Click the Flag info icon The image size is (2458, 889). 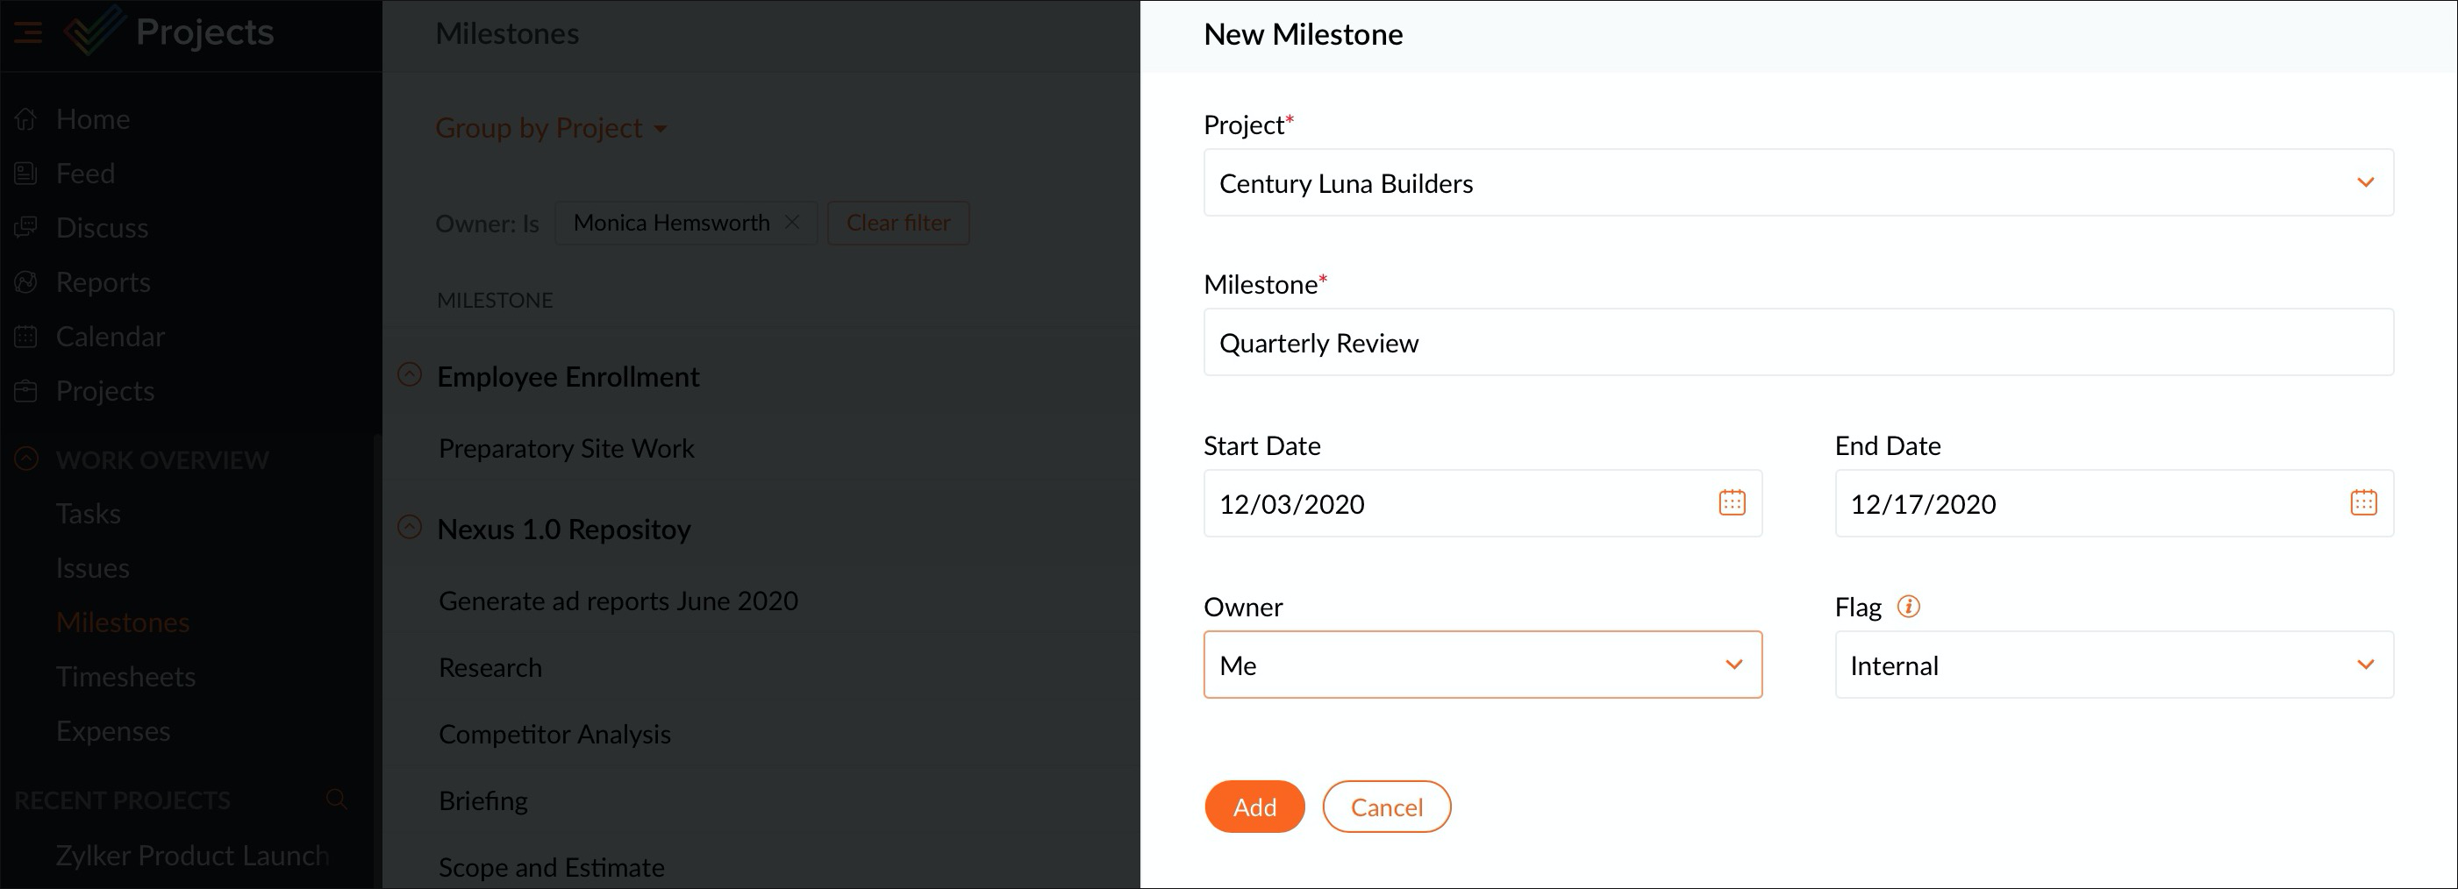[1908, 607]
